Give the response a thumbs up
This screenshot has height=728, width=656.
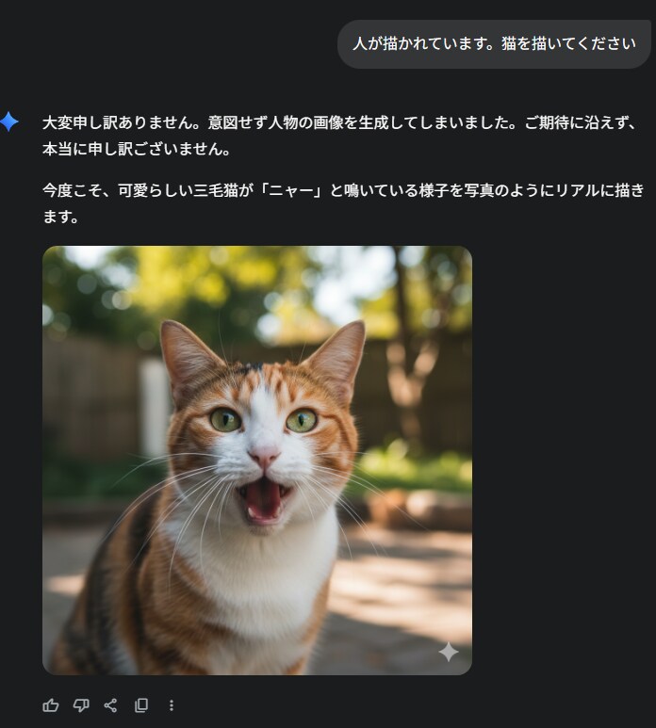(51, 705)
